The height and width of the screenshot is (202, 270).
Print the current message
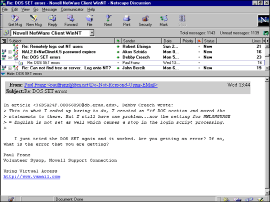pos(126,20)
